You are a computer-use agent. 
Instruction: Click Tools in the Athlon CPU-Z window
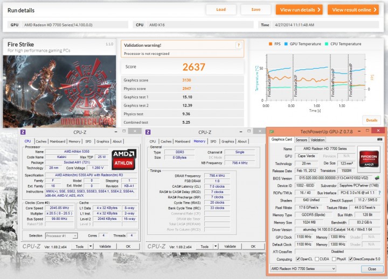coord(80,246)
